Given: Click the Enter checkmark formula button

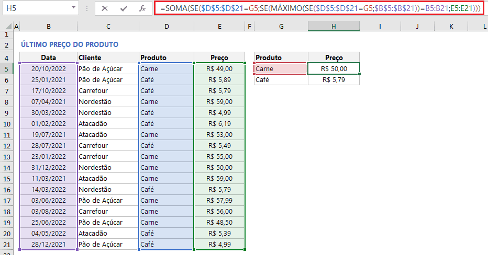Looking at the screenshot, I should pos(124,8).
